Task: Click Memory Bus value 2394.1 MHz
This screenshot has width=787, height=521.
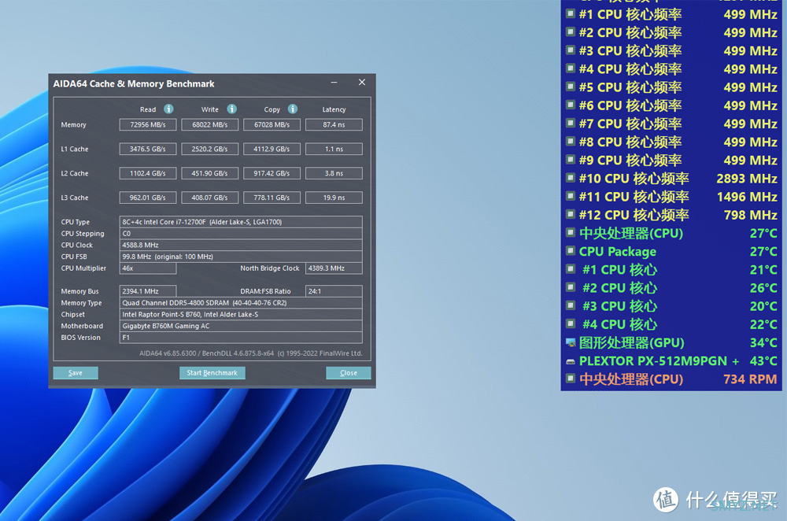Action: tap(148, 291)
